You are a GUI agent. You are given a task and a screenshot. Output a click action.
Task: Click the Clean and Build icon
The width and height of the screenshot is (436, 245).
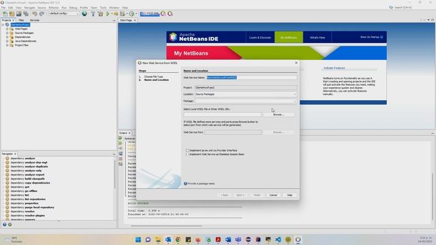[x=100, y=14]
